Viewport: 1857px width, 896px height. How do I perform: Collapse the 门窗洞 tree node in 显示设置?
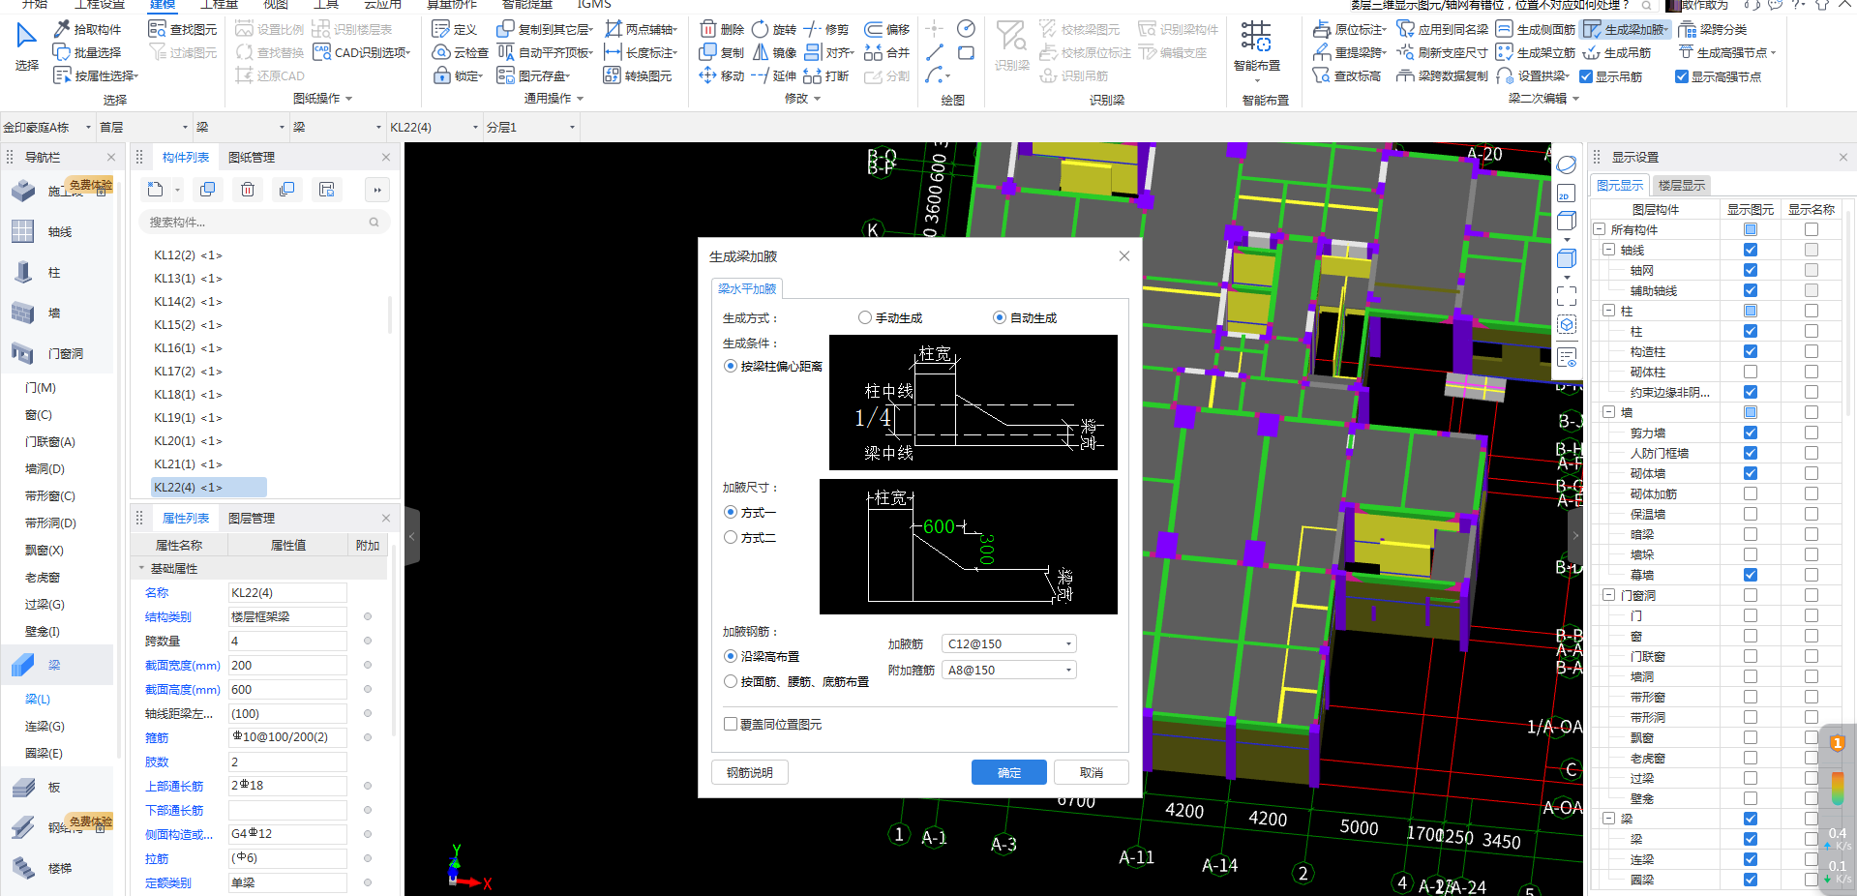tap(1609, 595)
